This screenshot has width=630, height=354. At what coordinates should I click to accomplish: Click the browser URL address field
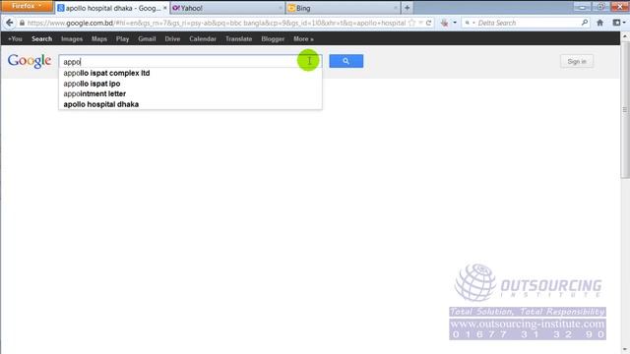click(217, 23)
